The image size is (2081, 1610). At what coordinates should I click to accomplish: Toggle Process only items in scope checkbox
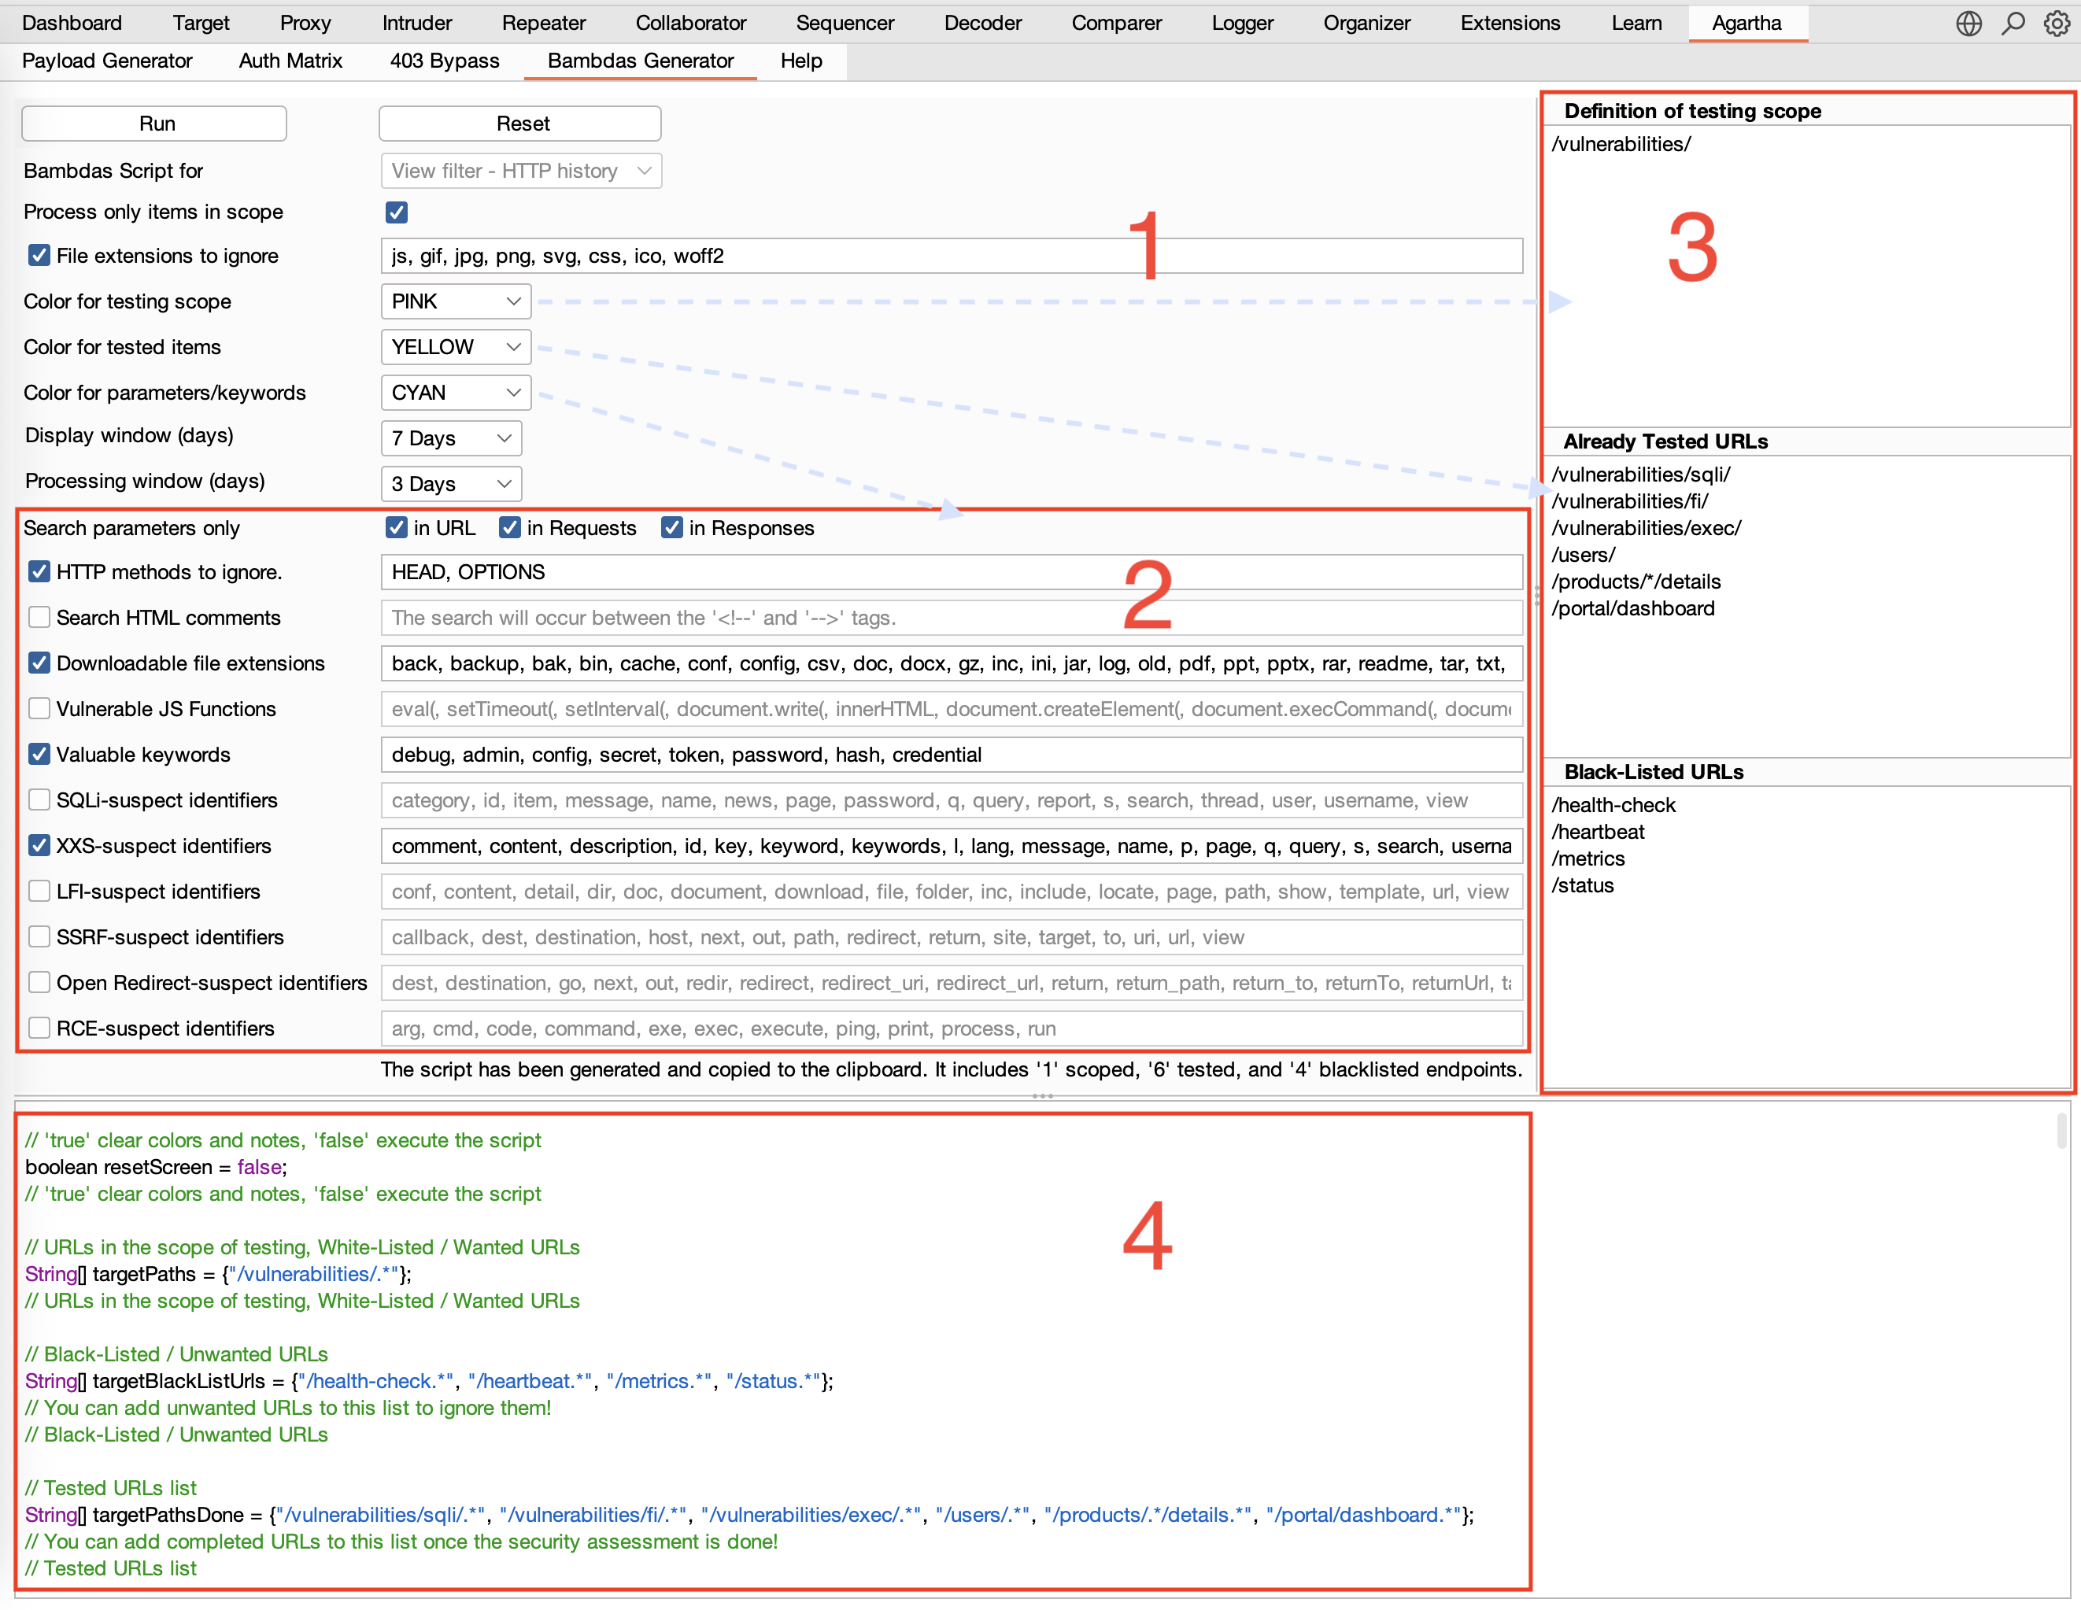pos(397,212)
